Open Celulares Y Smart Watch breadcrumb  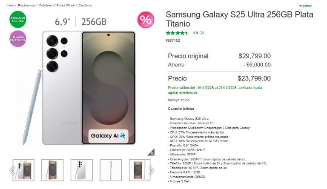point(57,6)
